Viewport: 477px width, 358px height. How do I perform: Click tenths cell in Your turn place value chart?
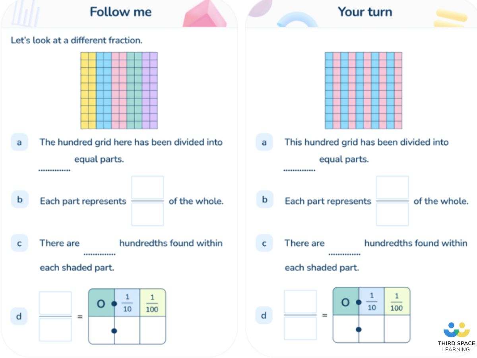point(371,329)
